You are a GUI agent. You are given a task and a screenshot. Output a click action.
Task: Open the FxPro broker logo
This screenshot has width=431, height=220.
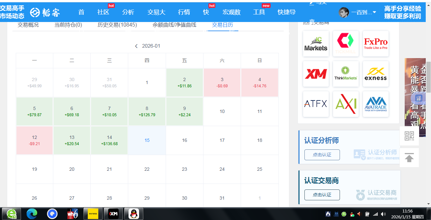pyautogui.click(x=375, y=44)
